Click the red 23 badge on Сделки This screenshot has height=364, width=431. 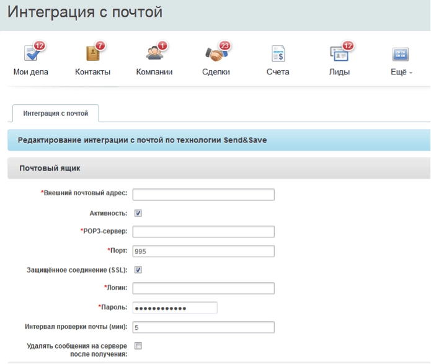point(224,46)
